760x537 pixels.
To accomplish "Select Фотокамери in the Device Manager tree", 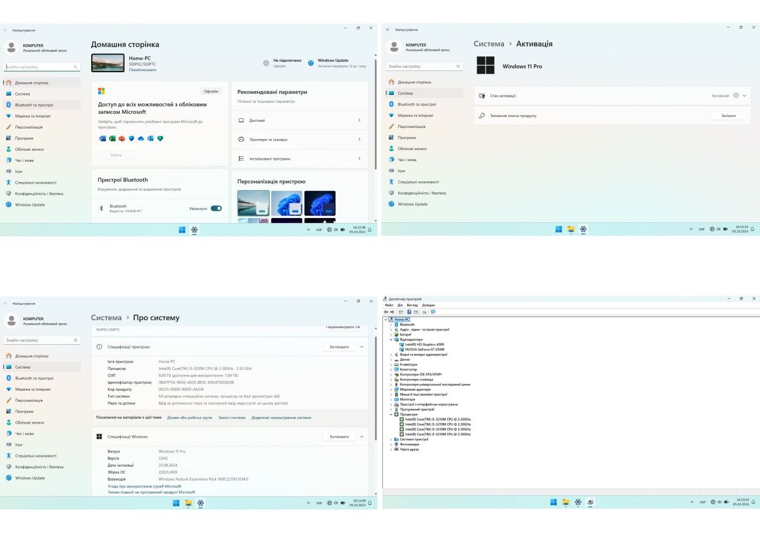I will pyautogui.click(x=408, y=444).
